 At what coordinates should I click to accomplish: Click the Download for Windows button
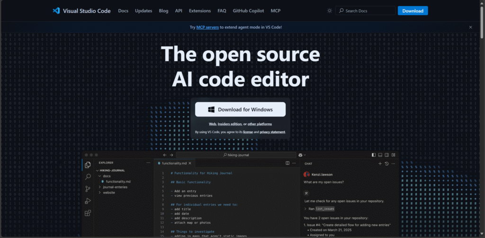(x=240, y=109)
